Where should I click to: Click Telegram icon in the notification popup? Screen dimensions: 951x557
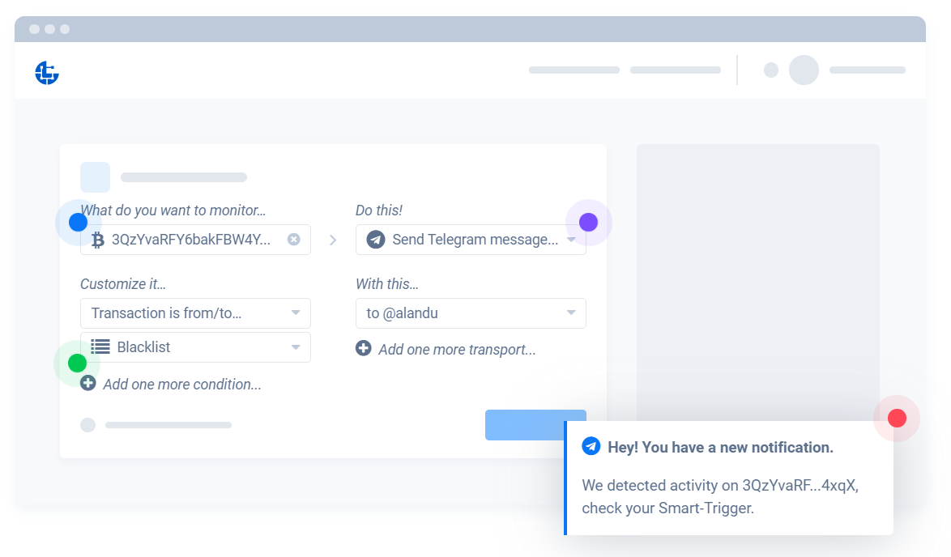pos(591,446)
